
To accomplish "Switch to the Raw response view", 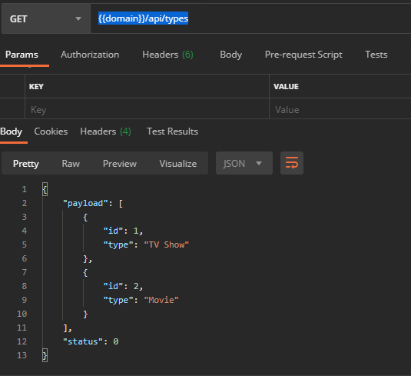I will coord(71,164).
